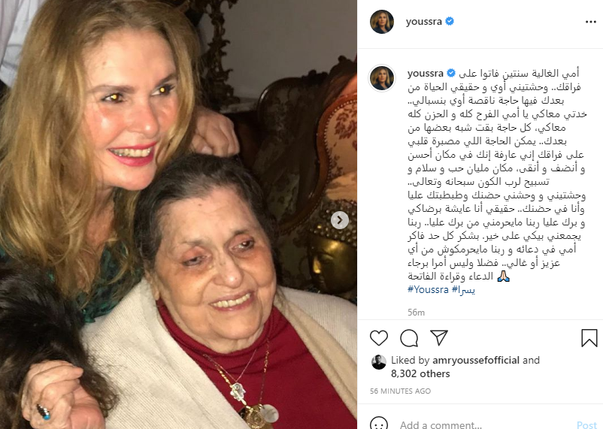Viewport: 603px width, 429px height.
Task: Open the #Youssra hashtag link
Action: pyautogui.click(x=428, y=289)
